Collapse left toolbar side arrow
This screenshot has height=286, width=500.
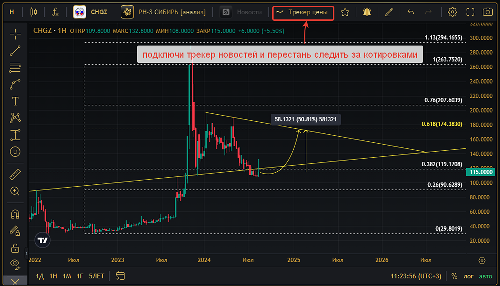(27, 253)
